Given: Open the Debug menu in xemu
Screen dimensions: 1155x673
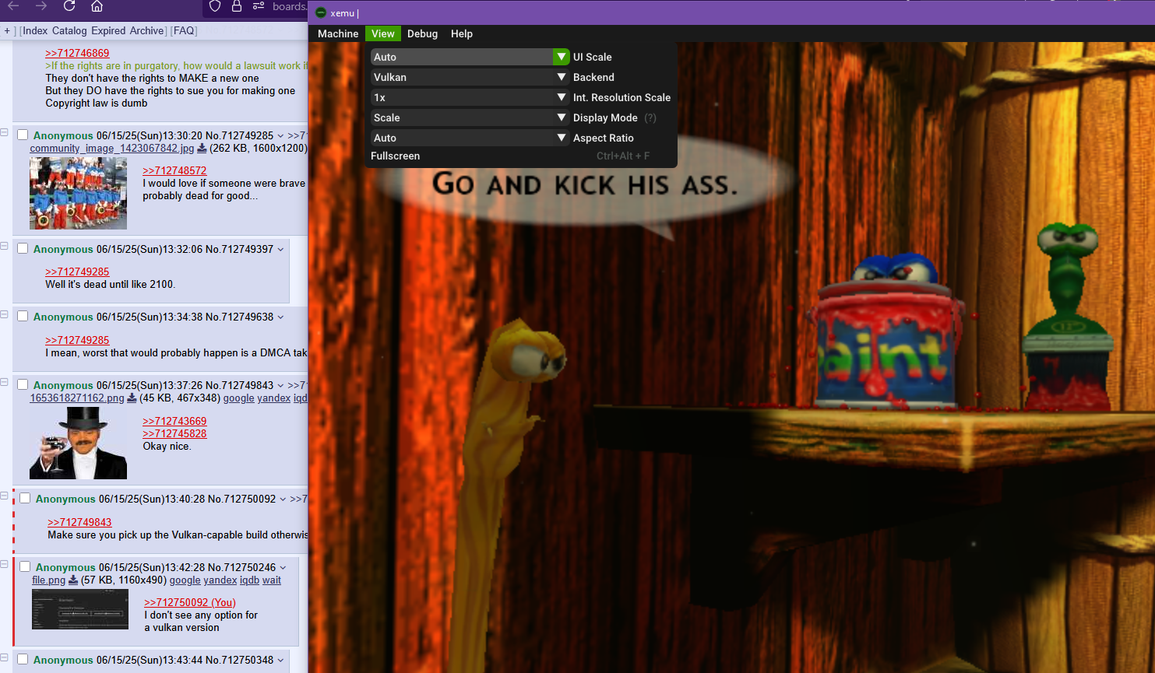Looking at the screenshot, I should (x=422, y=33).
